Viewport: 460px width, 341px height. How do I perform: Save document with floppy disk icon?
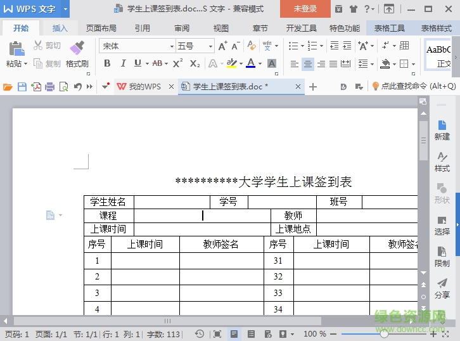22,87
